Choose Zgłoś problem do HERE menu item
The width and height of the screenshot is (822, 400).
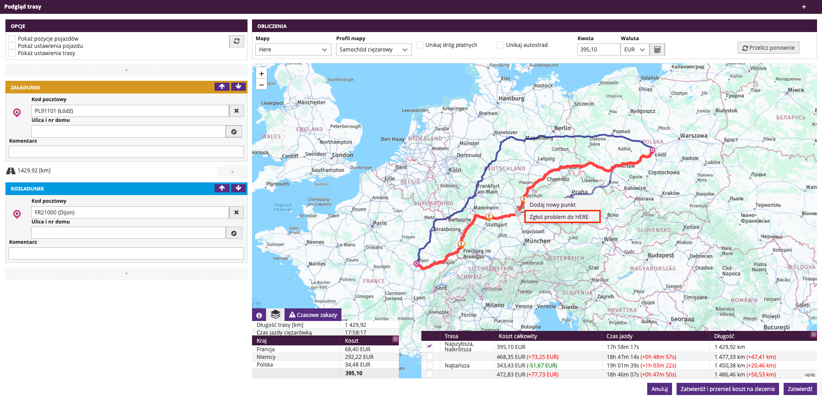pyautogui.click(x=562, y=217)
